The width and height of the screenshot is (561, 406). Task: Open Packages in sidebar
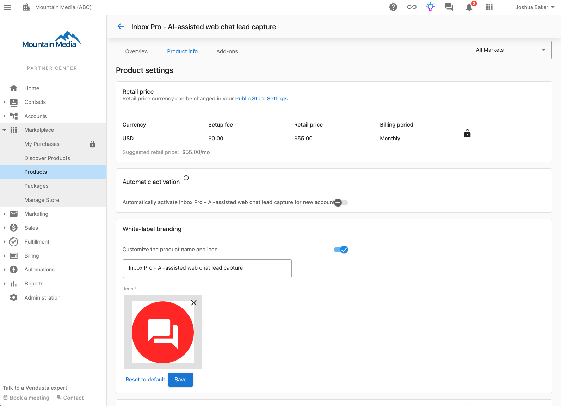36,186
